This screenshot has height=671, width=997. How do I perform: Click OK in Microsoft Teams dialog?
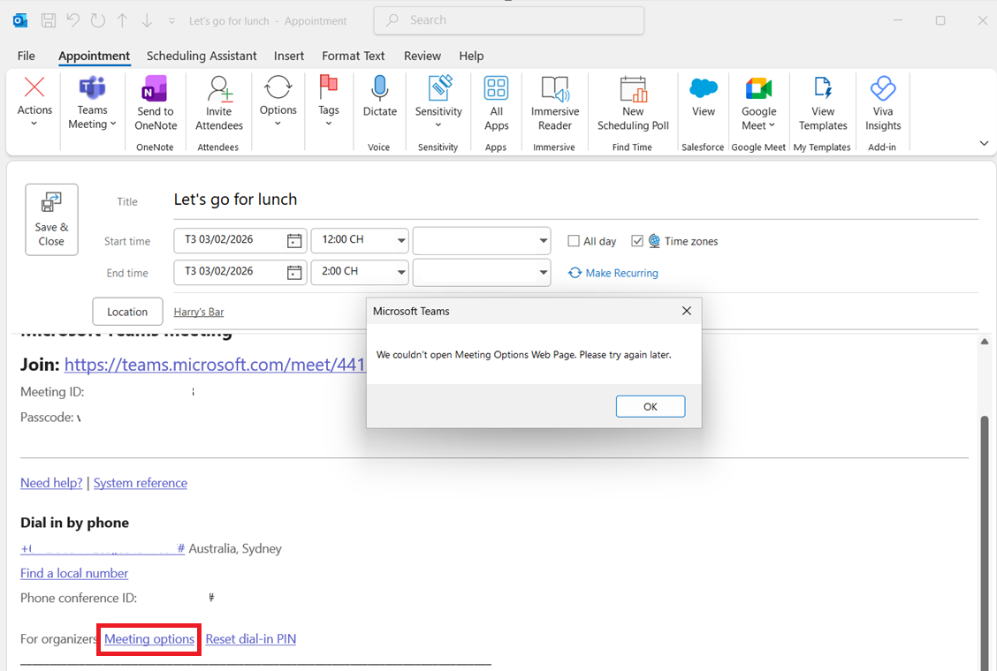pos(651,407)
